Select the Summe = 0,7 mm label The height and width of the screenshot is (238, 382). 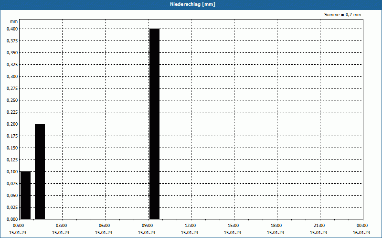click(x=342, y=15)
